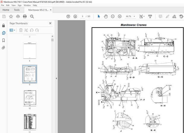Click the D - D section label
The image size is (184, 133).
132,78
